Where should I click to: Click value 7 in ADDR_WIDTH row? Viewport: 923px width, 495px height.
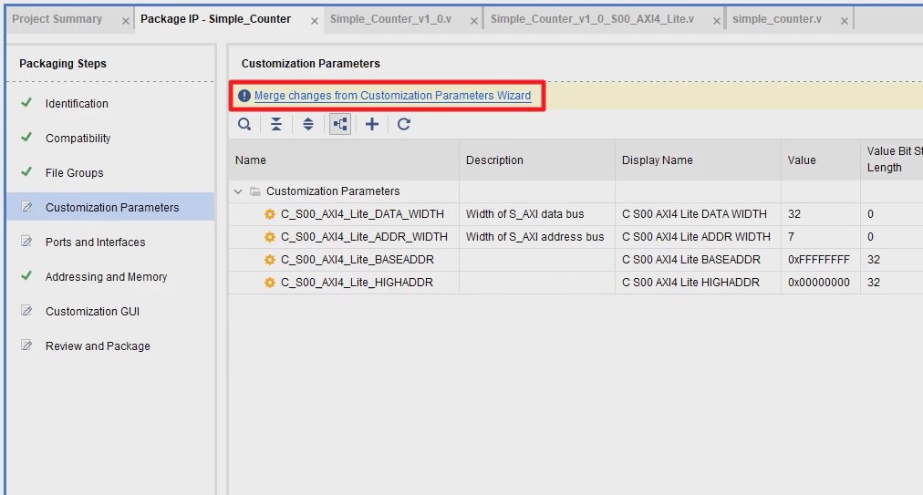click(x=791, y=237)
